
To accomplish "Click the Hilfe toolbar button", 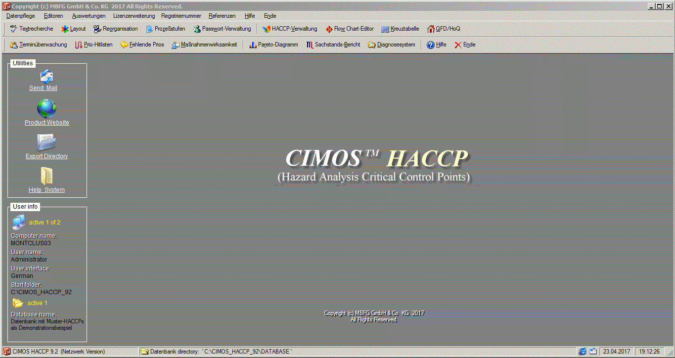I will tap(437, 45).
